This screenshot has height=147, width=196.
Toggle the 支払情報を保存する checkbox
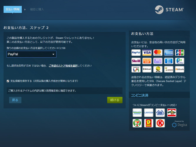[x=8, y=81]
